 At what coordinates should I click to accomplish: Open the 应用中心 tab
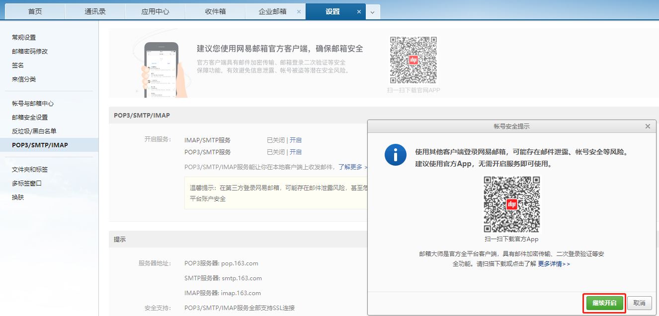coord(155,11)
